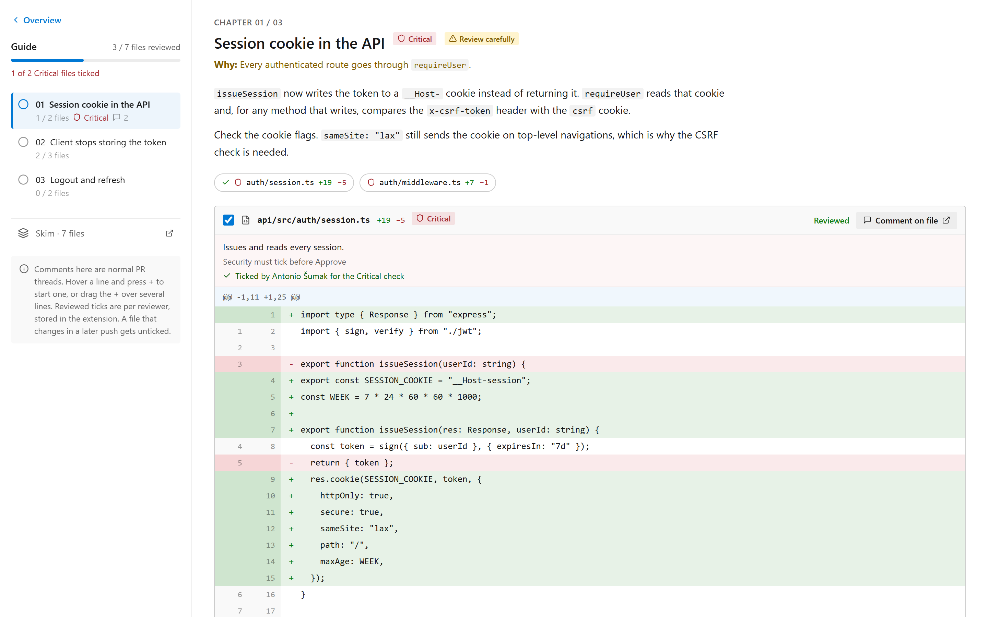Click added line sameSite: "lax"
This screenshot has height=617, width=988.
590,529
